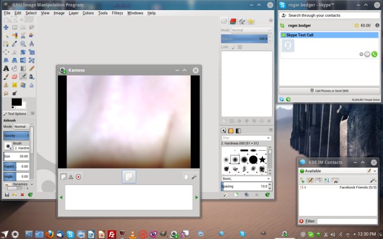Click Call Phones or Send SMS button

[x=329, y=91]
